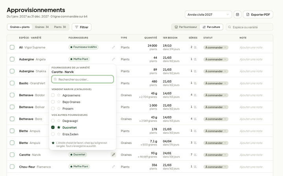The image size is (283, 176).
Task: Star Prosem as favorite supplier
Action: [59, 108]
